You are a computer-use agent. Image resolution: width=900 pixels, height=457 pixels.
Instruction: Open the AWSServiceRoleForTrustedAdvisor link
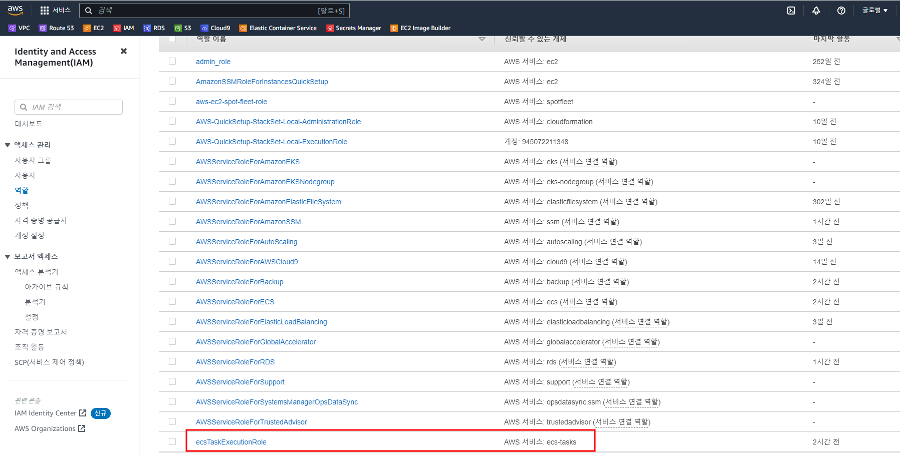coord(252,422)
